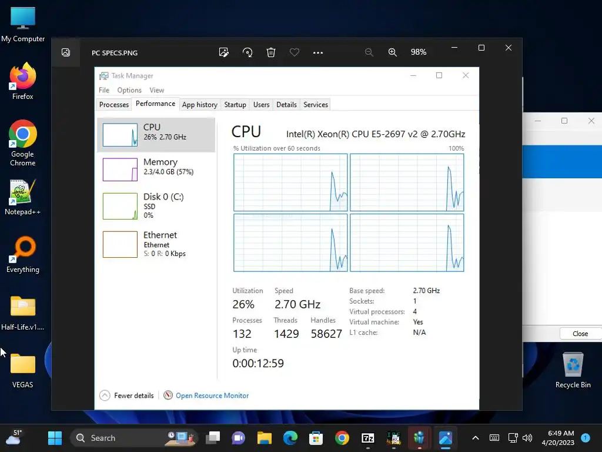Click the taskbar Search box
Viewport: 602px width, 452px height.
click(x=134, y=438)
